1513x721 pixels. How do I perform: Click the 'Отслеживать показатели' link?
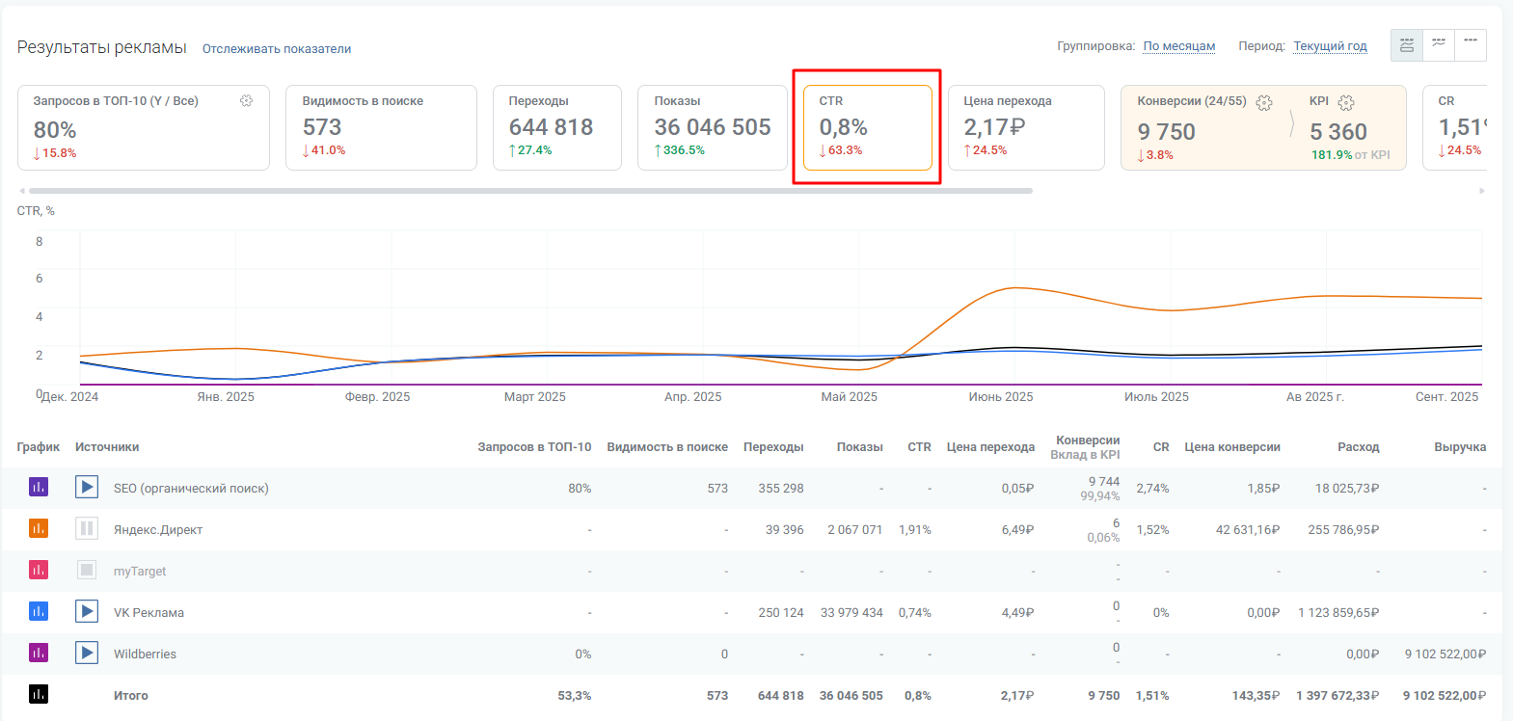tap(276, 49)
